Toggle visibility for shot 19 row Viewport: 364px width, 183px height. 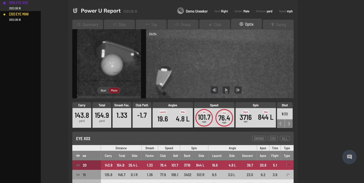coord(78,175)
